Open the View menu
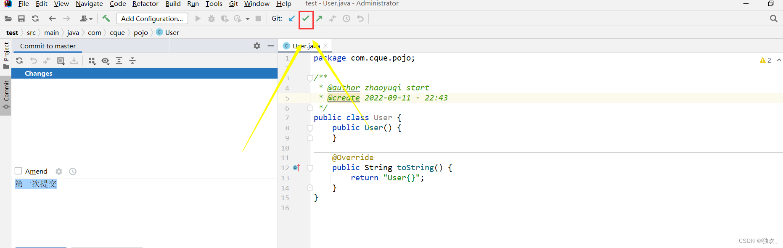Screen dimensions: 783x248 point(61,4)
